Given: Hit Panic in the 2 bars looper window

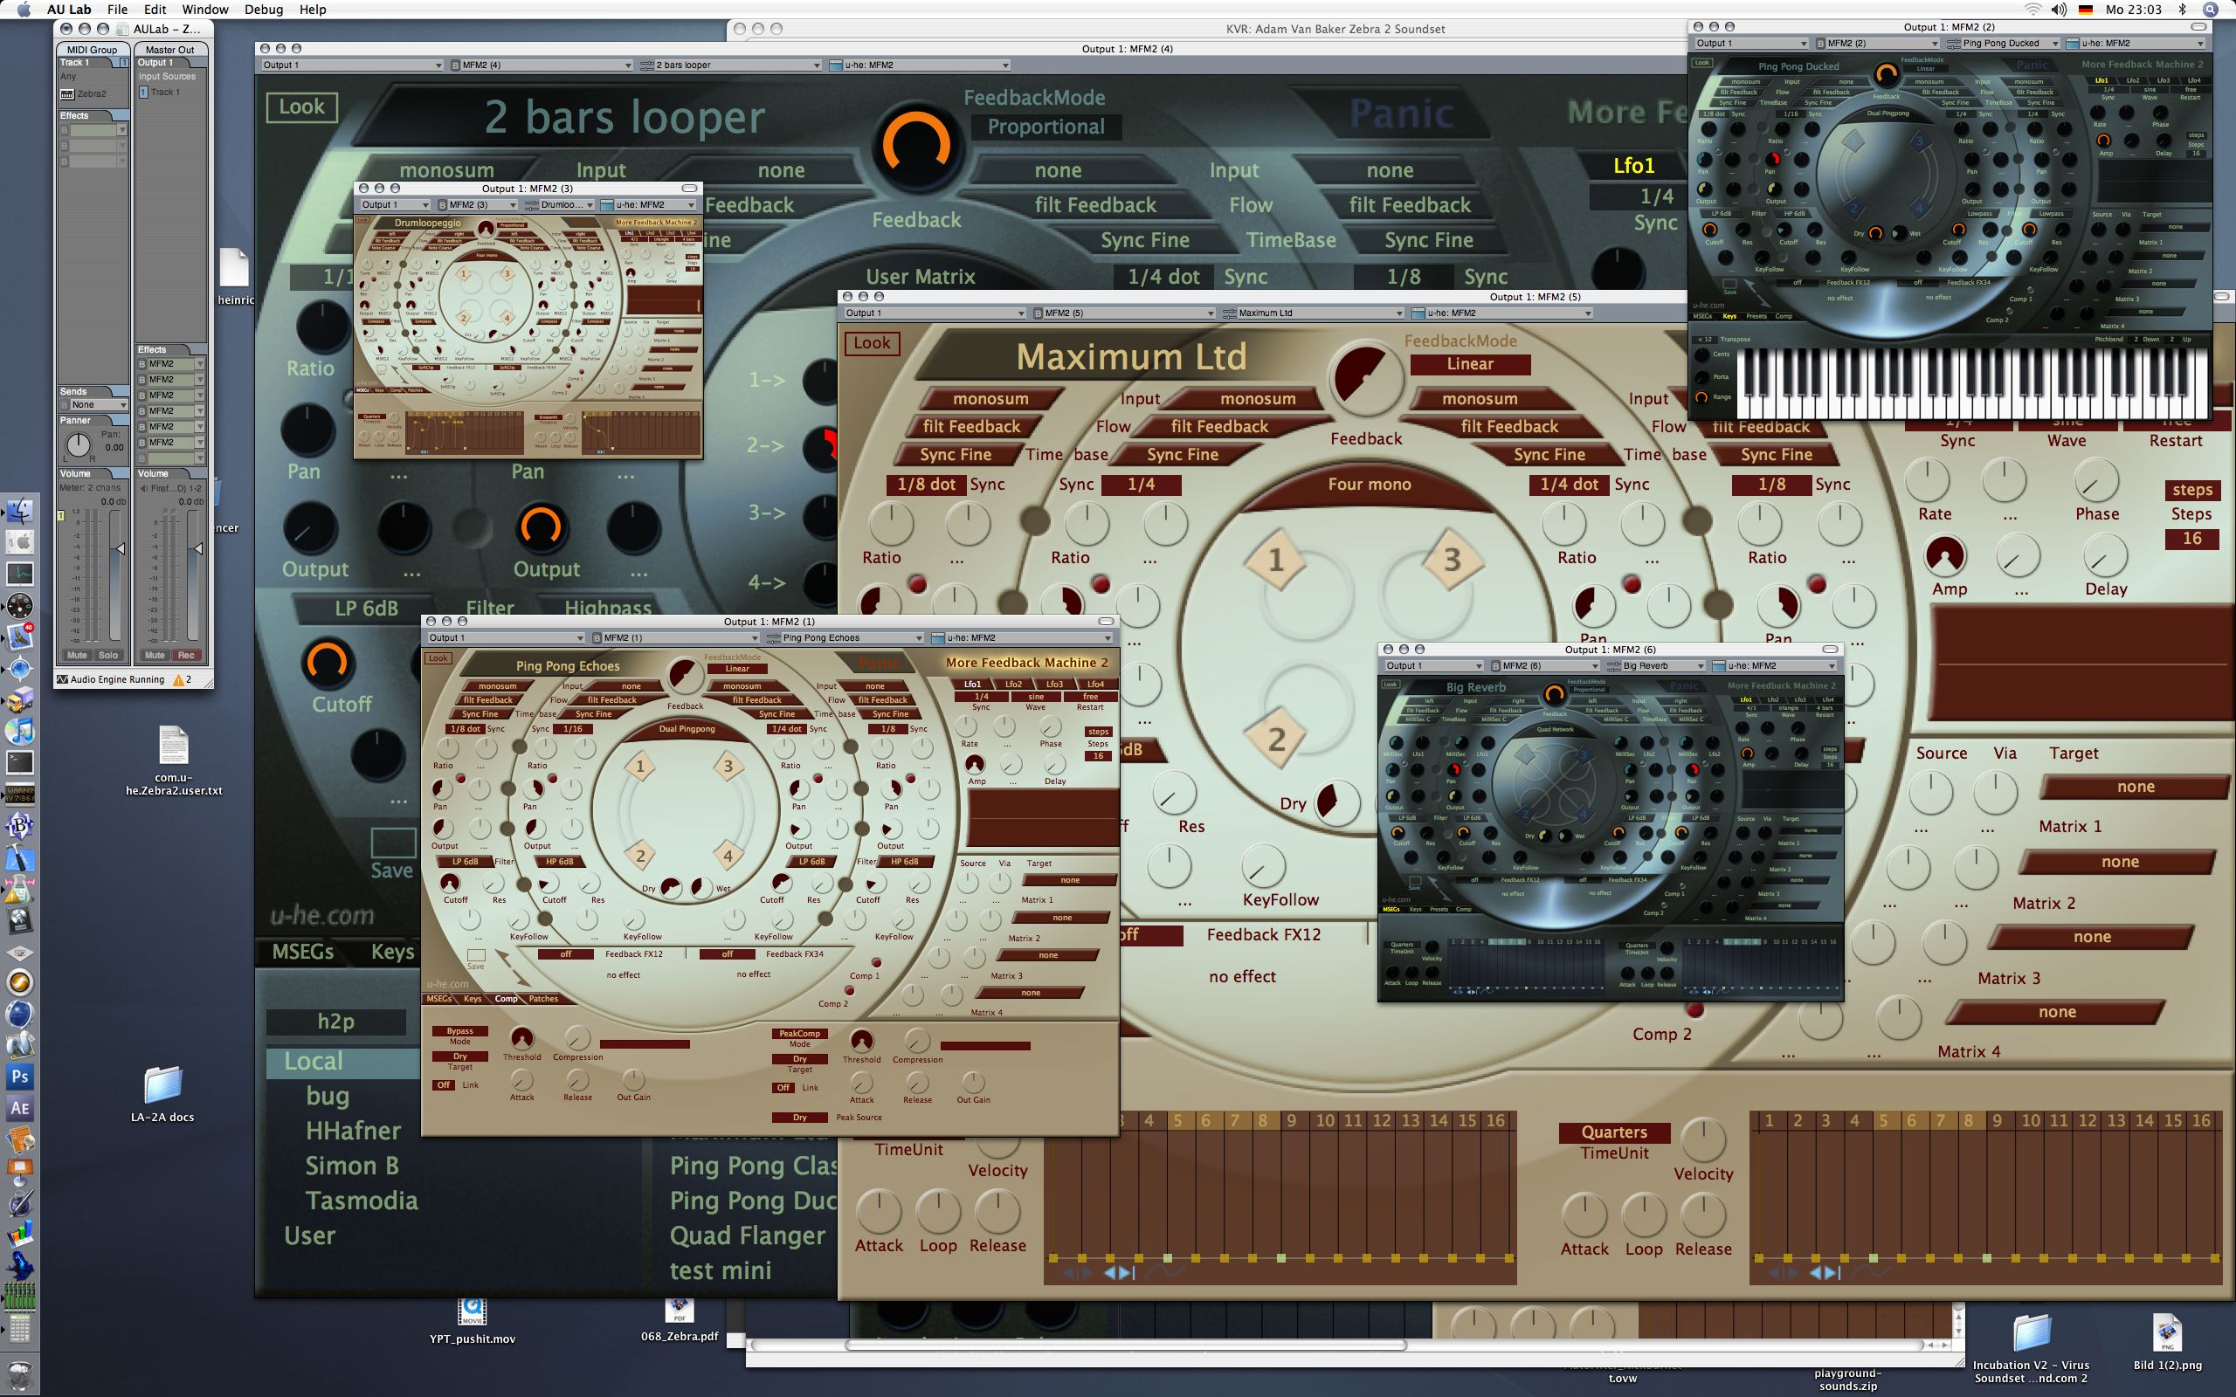Looking at the screenshot, I should click(x=1402, y=114).
